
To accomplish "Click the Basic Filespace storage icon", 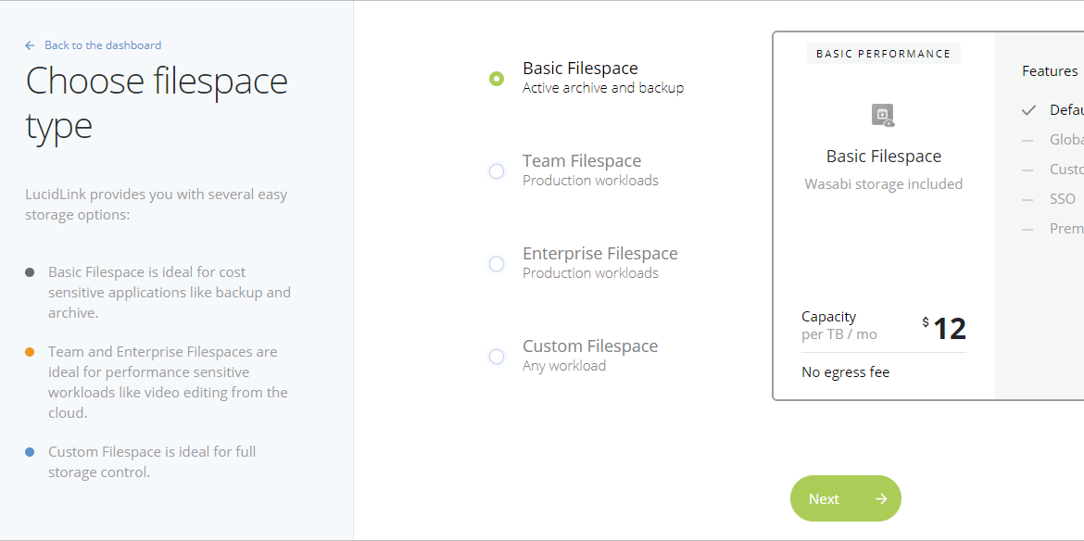I will click(883, 116).
